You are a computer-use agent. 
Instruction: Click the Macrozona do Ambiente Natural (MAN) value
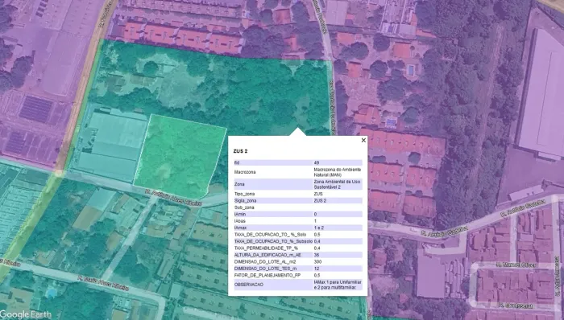click(337, 172)
